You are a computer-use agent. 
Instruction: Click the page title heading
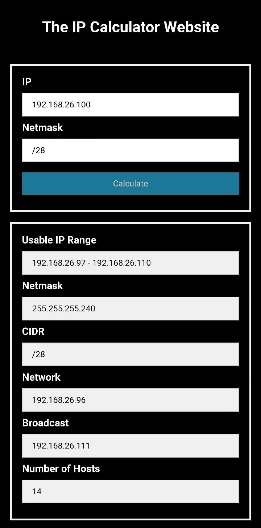(x=130, y=27)
